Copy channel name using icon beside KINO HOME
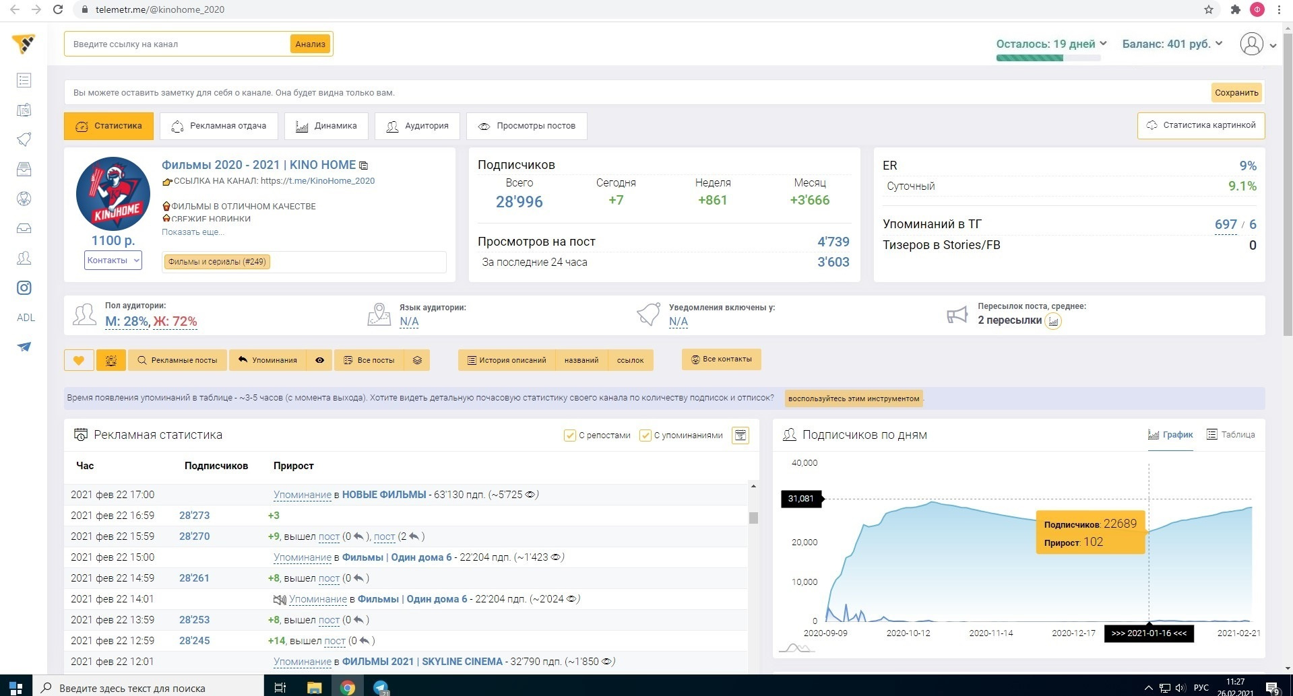 point(364,166)
